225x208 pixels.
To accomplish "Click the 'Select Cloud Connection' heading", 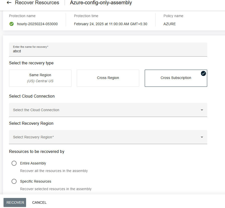I will pyautogui.click(x=32, y=96).
